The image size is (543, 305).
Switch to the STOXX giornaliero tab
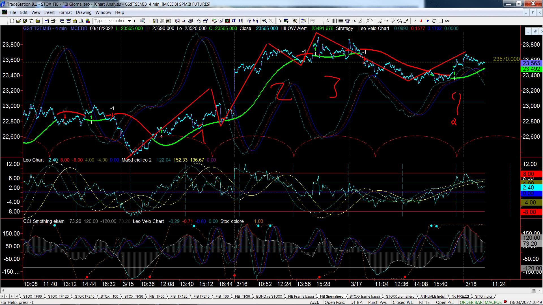pyautogui.click(x=400, y=296)
